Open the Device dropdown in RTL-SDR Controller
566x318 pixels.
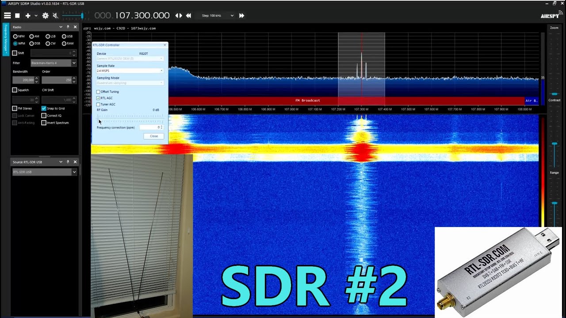pyautogui.click(x=130, y=58)
